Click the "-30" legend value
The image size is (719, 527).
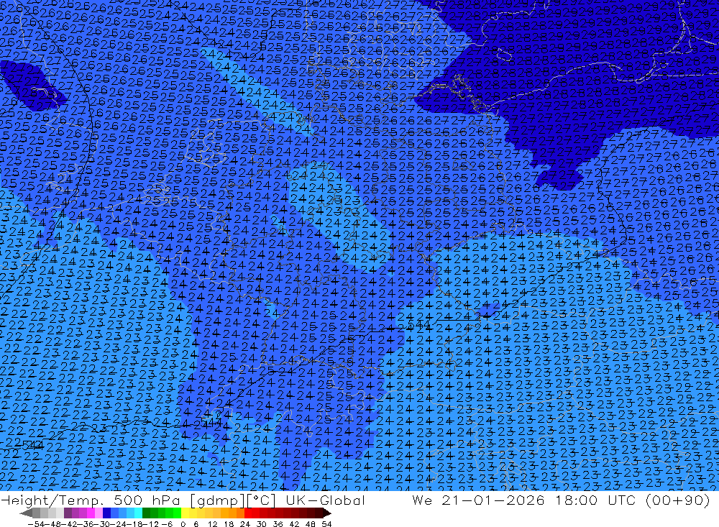click(102, 524)
